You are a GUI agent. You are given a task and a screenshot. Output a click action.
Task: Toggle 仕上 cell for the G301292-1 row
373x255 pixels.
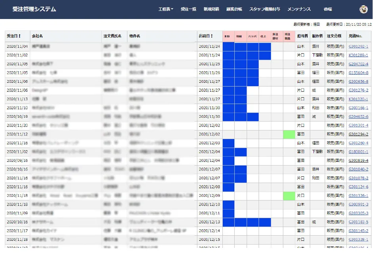point(265,47)
